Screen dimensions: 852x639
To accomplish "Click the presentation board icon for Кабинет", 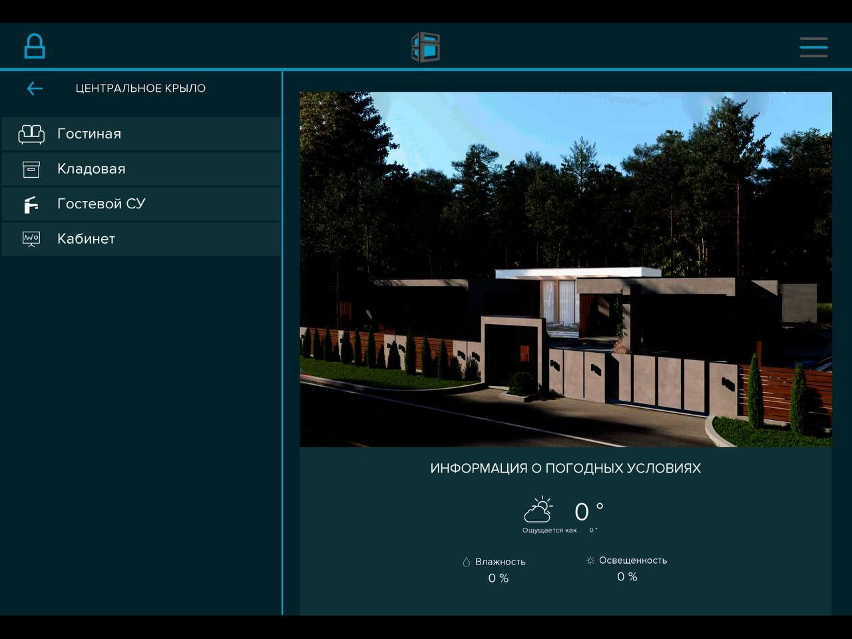I will point(31,239).
